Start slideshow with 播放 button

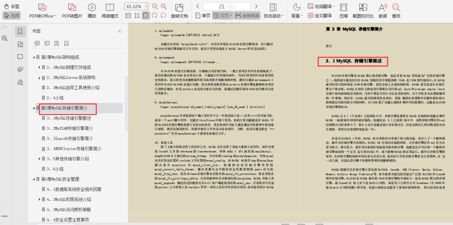click(x=92, y=11)
